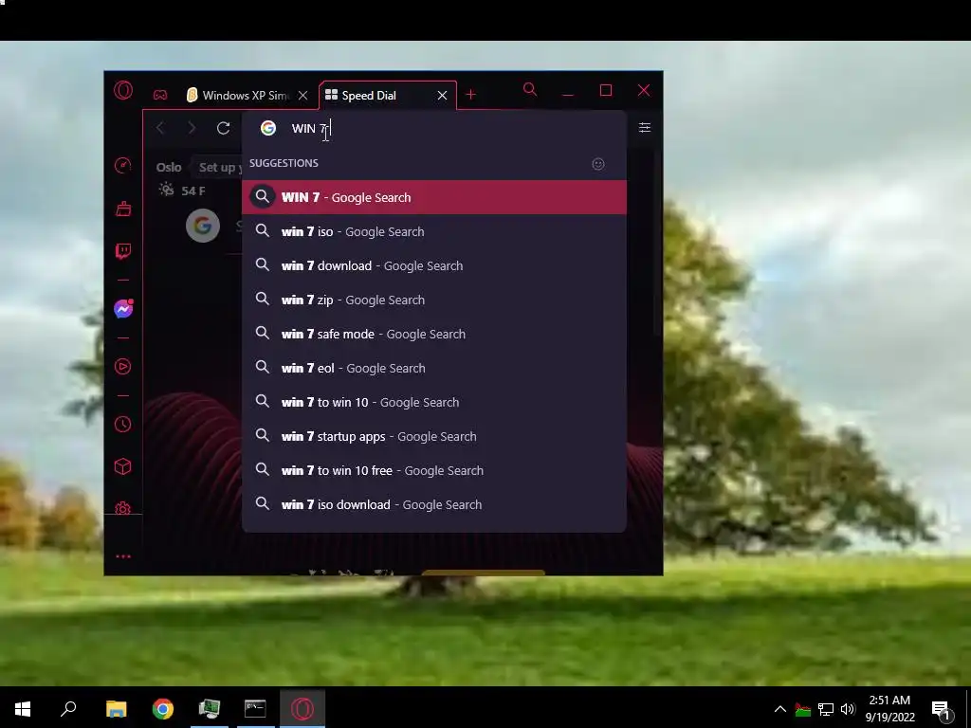Open History clock sidebar icon

click(x=123, y=424)
